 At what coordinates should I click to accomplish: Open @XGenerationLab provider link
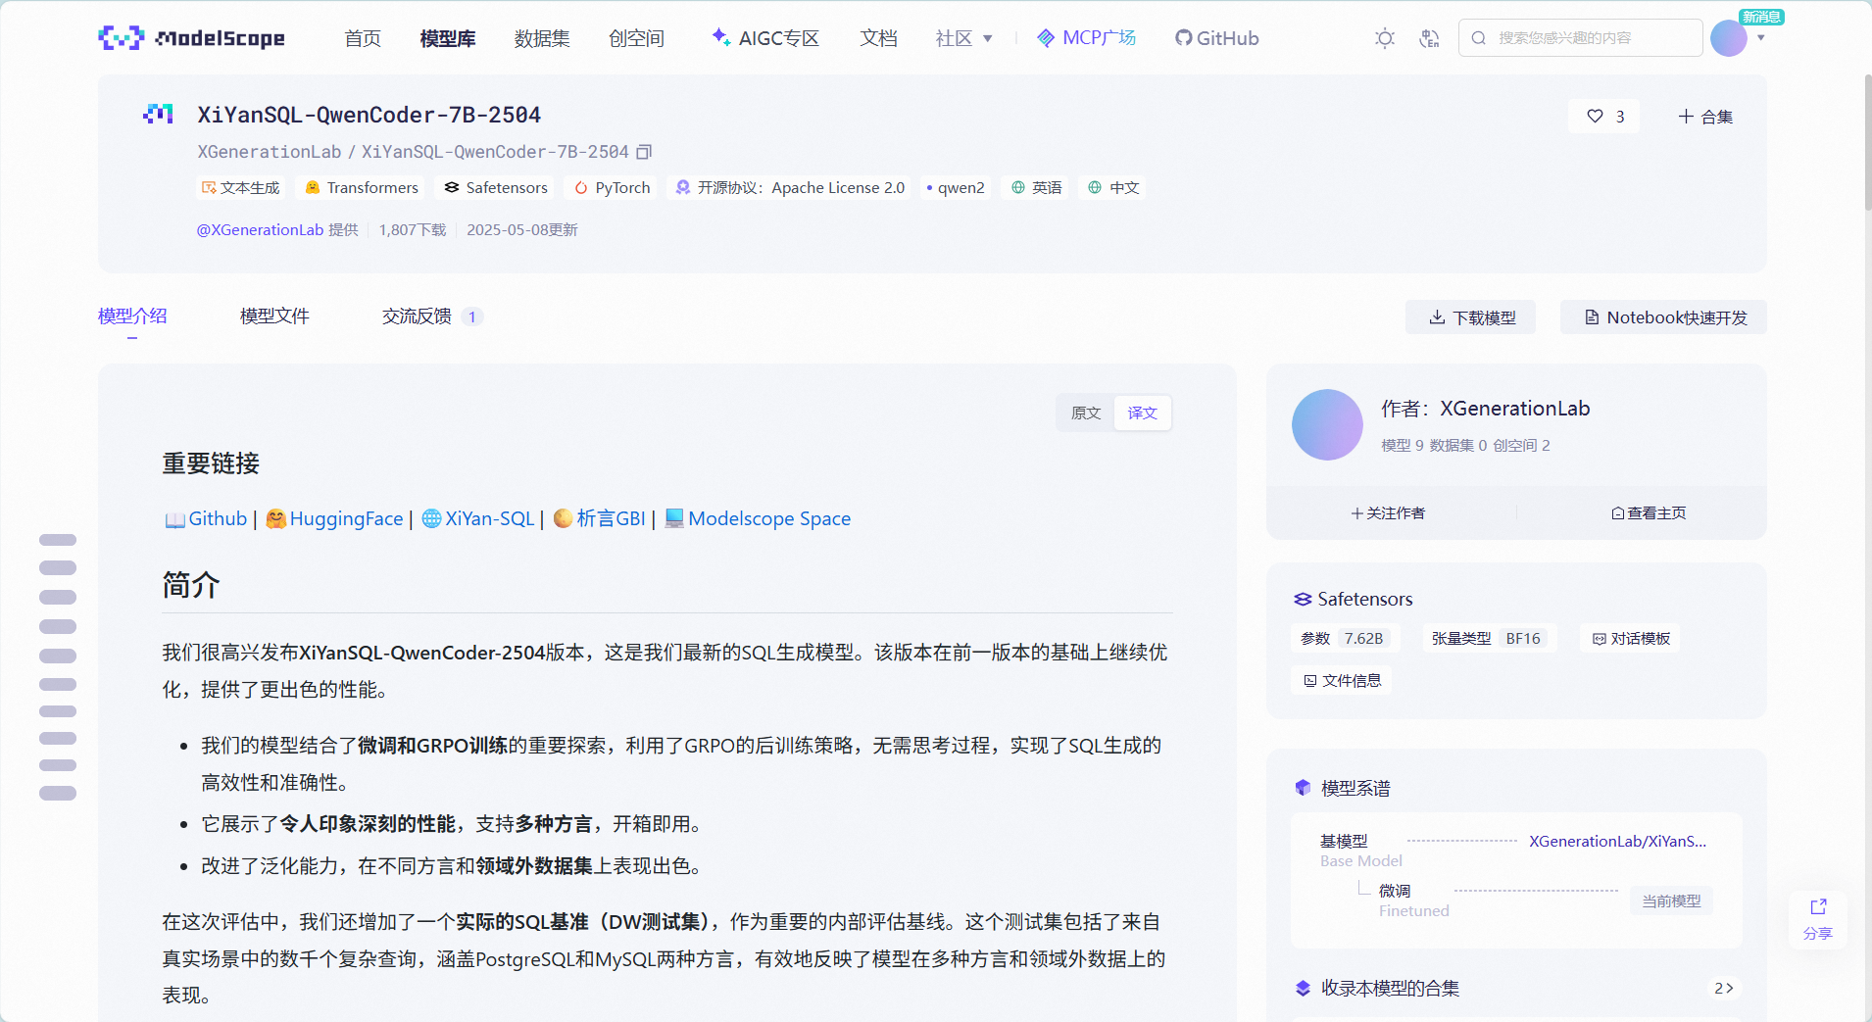(260, 230)
